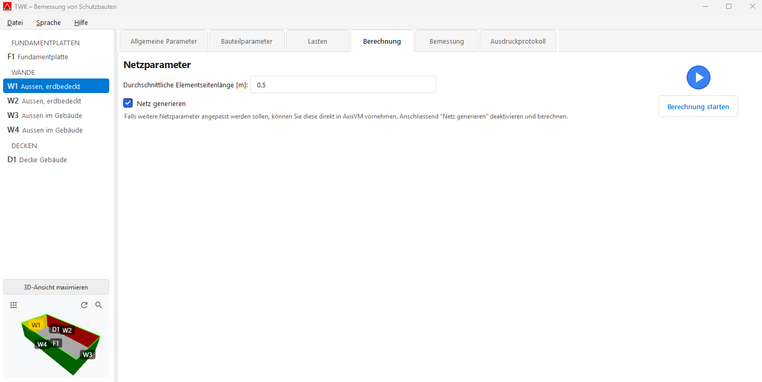
Task: Uncheck the Netz generieren checkbox
Action: click(128, 103)
